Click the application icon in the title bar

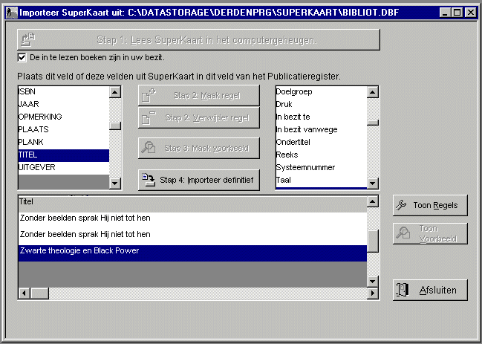(12, 13)
